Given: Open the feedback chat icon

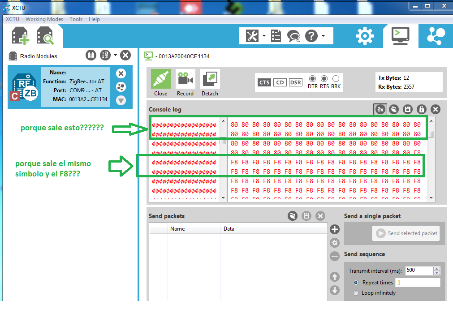Looking at the screenshot, I should tap(293, 36).
